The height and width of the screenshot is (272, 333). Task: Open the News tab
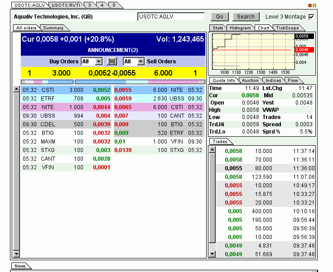pos(20,266)
